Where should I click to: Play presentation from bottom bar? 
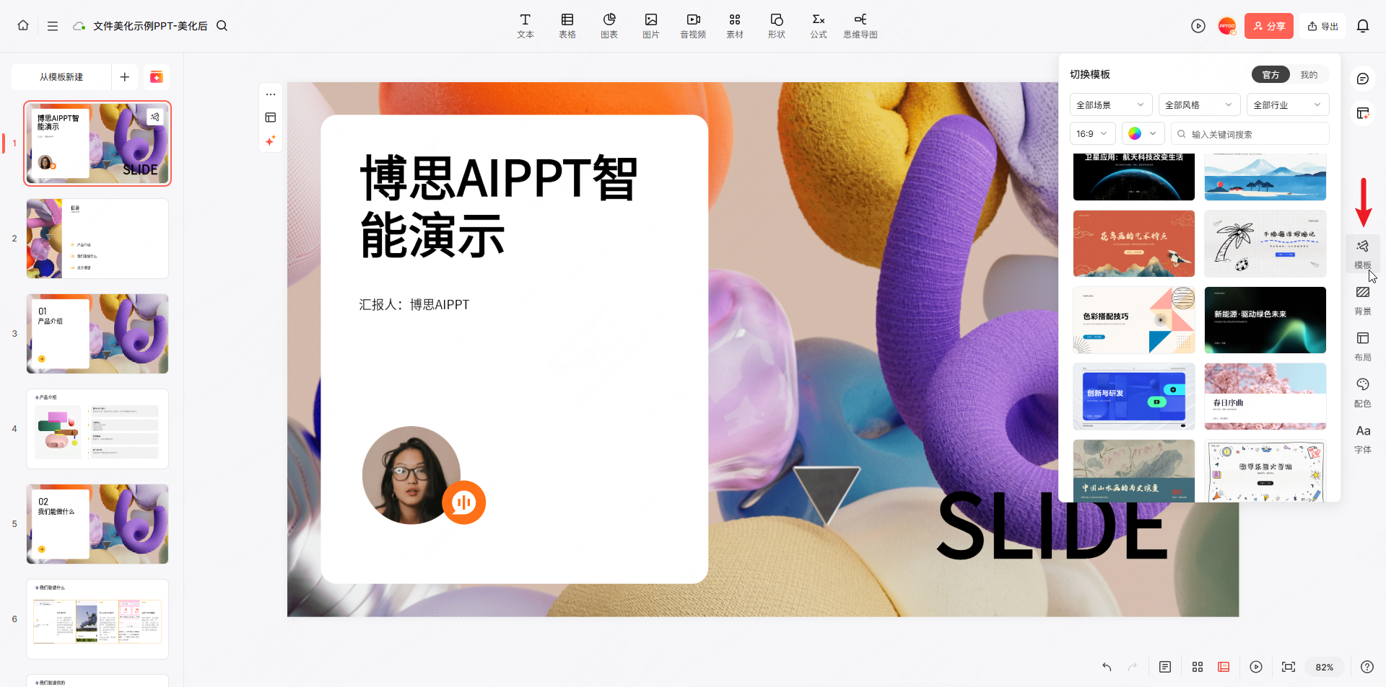click(1256, 667)
